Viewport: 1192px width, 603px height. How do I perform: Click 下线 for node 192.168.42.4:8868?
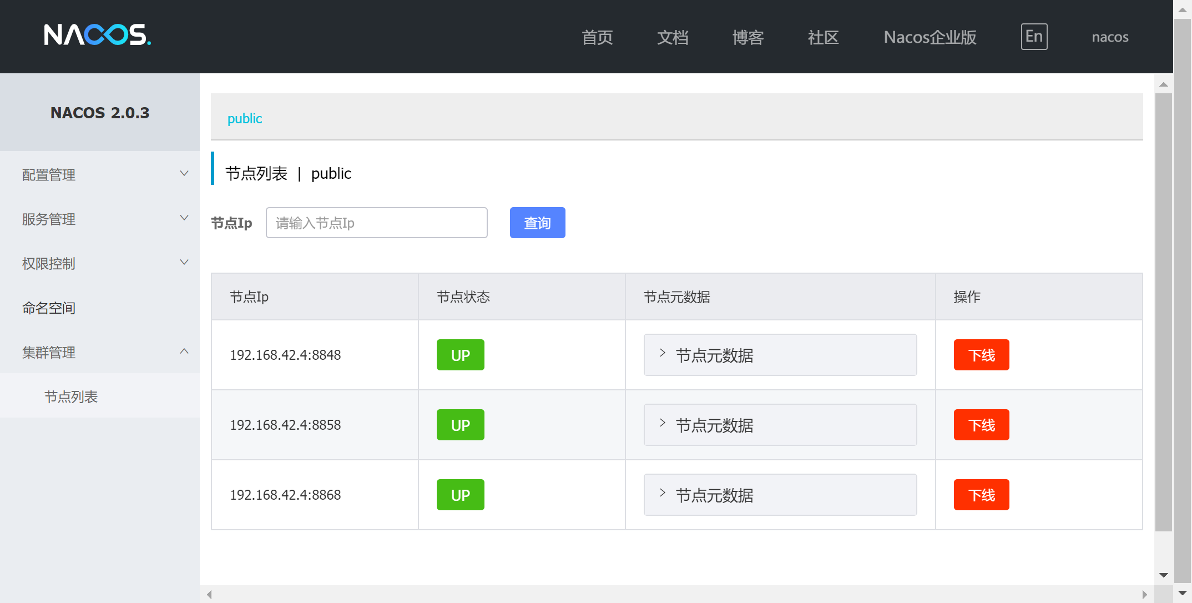(x=981, y=495)
